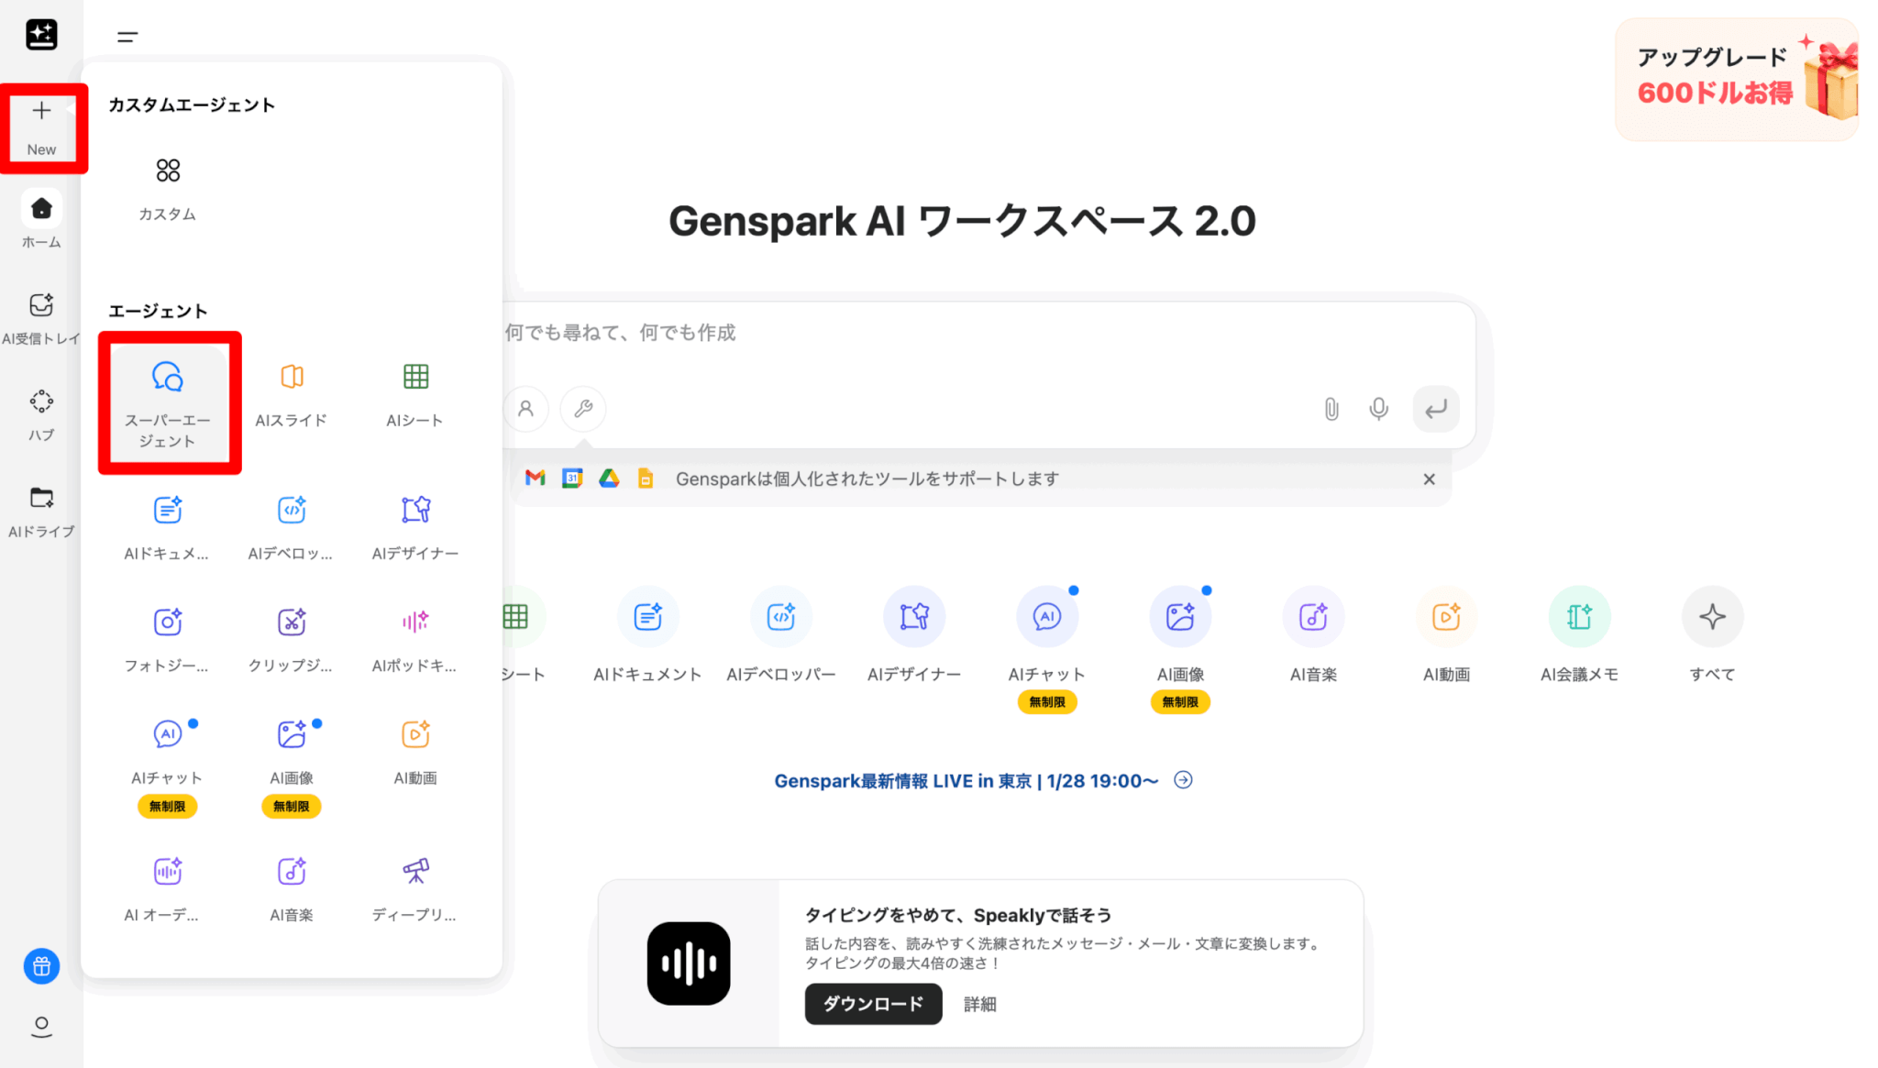The width and height of the screenshot is (1878, 1068).
Task: Click the Speakly ダウンロード button
Action: coord(873,1004)
